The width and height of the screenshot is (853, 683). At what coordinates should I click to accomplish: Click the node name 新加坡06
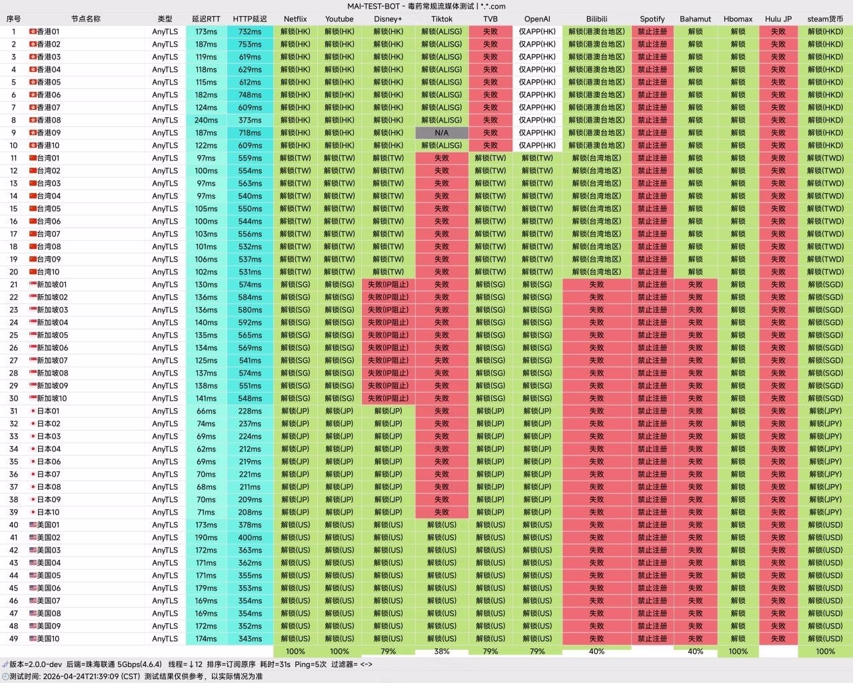52,347
